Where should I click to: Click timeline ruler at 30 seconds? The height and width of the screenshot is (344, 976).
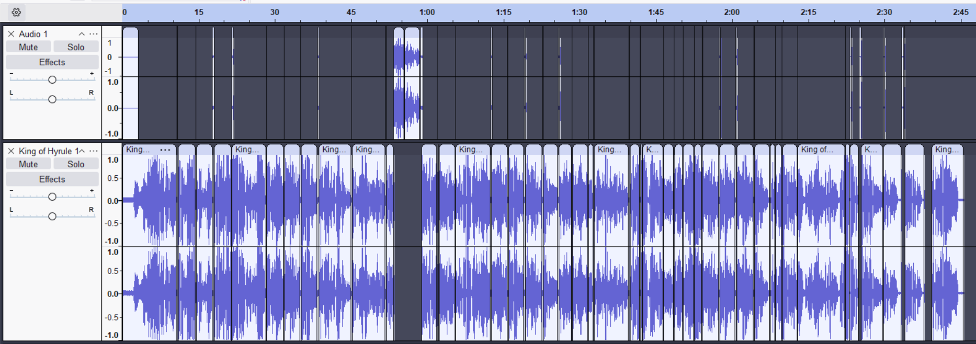point(275,13)
